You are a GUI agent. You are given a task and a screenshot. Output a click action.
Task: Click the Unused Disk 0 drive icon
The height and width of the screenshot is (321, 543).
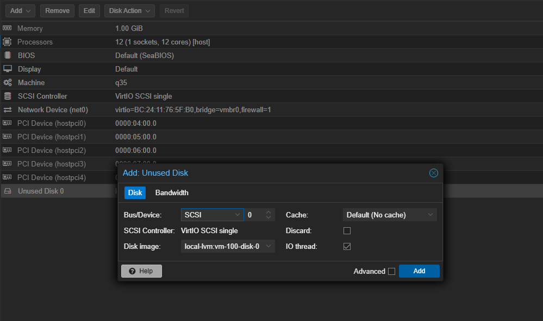click(x=7, y=191)
